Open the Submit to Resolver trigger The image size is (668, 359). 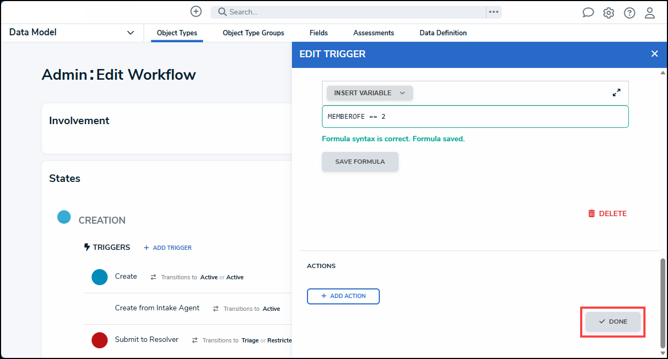pyautogui.click(x=147, y=340)
